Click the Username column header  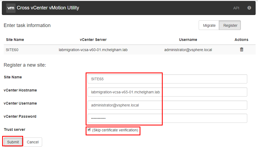coord(188,40)
